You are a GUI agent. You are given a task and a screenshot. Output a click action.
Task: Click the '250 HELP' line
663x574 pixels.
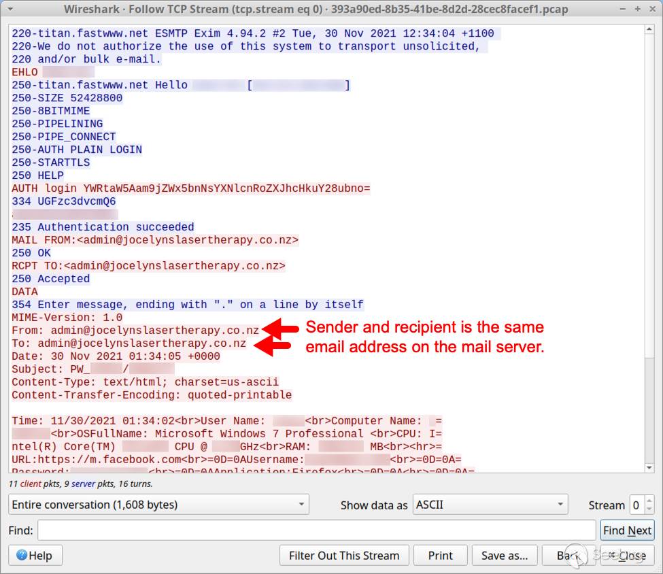click(x=37, y=175)
